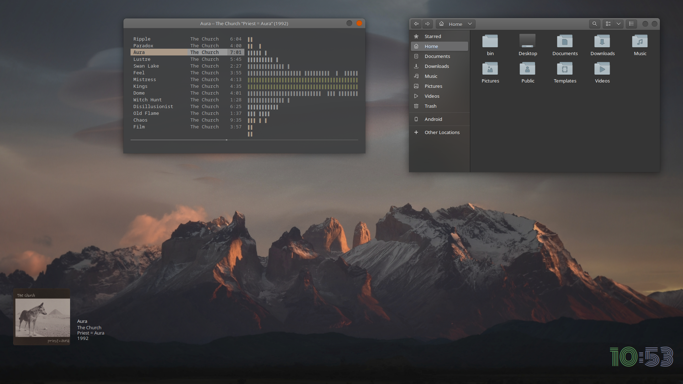Expand the Home path dropdown
The image size is (683, 384).
pyautogui.click(x=470, y=24)
